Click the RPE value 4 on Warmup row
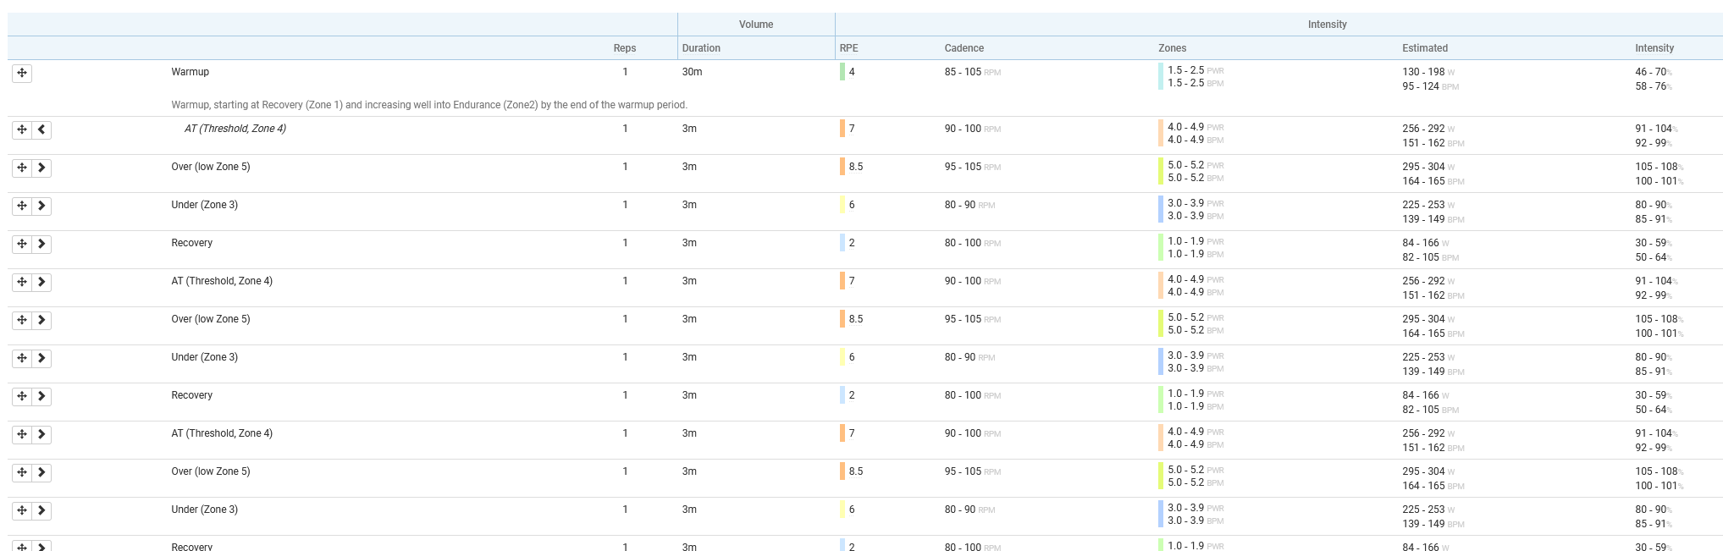Image resolution: width=1723 pixels, height=551 pixels. (x=852, y=72)
